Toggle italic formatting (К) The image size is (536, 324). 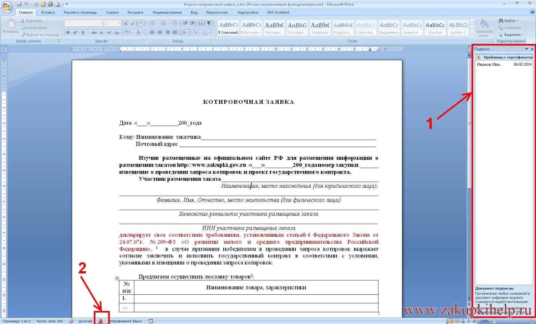[x=75, y=32]
